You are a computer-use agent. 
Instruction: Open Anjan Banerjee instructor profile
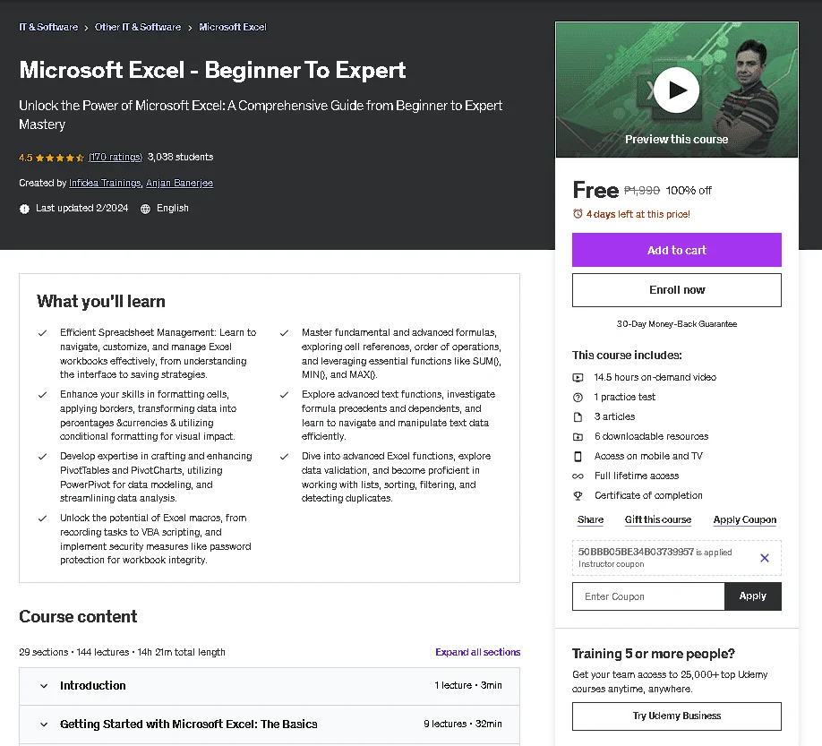[x=179, y=183]
